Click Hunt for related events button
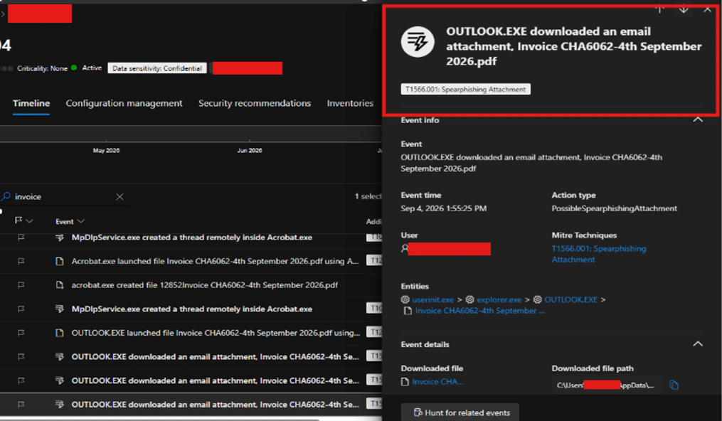The image size is (722, 421). coord(460,412)
